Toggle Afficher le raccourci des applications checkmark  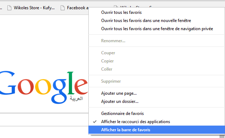point(95,122)
